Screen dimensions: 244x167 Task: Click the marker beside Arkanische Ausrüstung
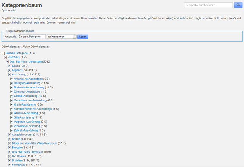pyautogui.click(x=12, y=79)
